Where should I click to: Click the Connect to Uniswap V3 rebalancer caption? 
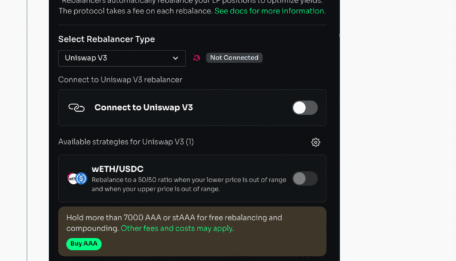[x=120, y=80]
